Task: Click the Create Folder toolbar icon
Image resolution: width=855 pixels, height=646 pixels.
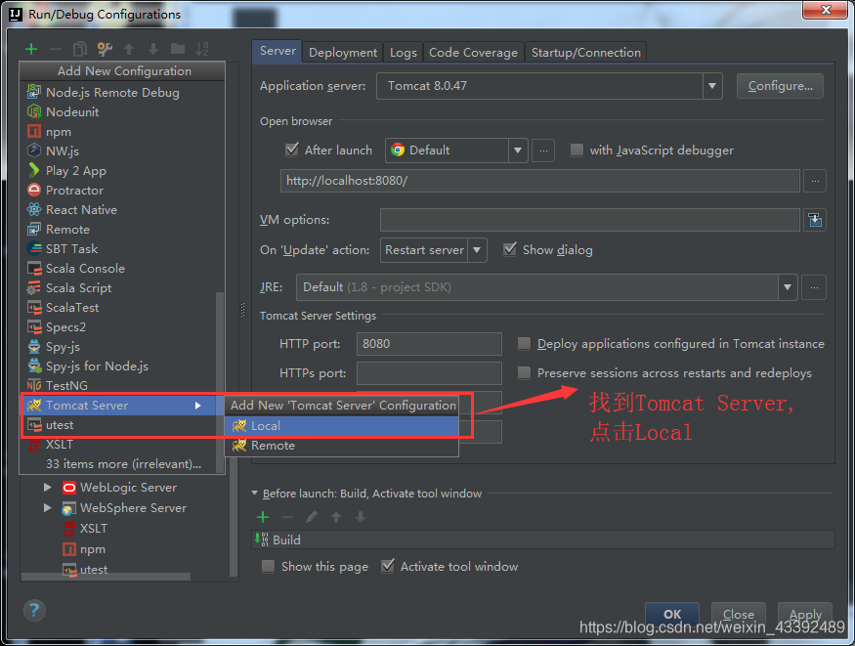Action: pyautogui.click(x=178, y=49)
